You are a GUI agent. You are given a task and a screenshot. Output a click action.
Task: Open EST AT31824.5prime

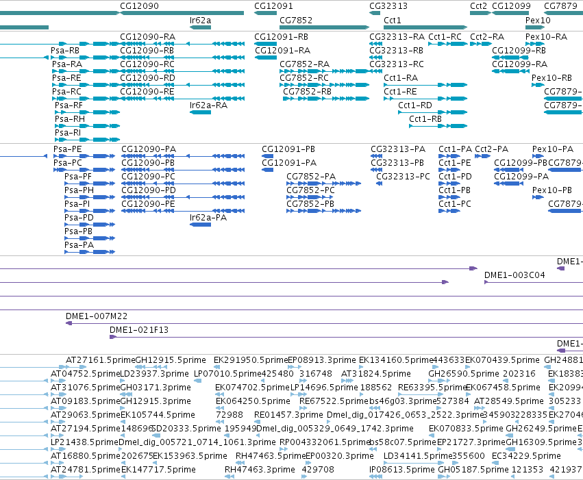(376, 374)
